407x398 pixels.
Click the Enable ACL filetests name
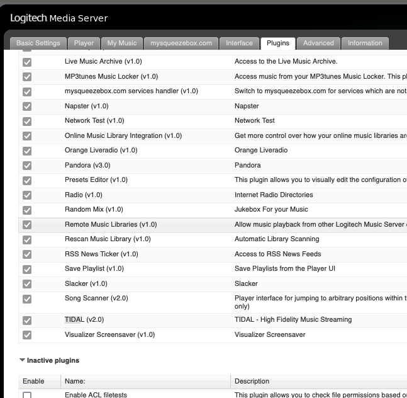96,395
